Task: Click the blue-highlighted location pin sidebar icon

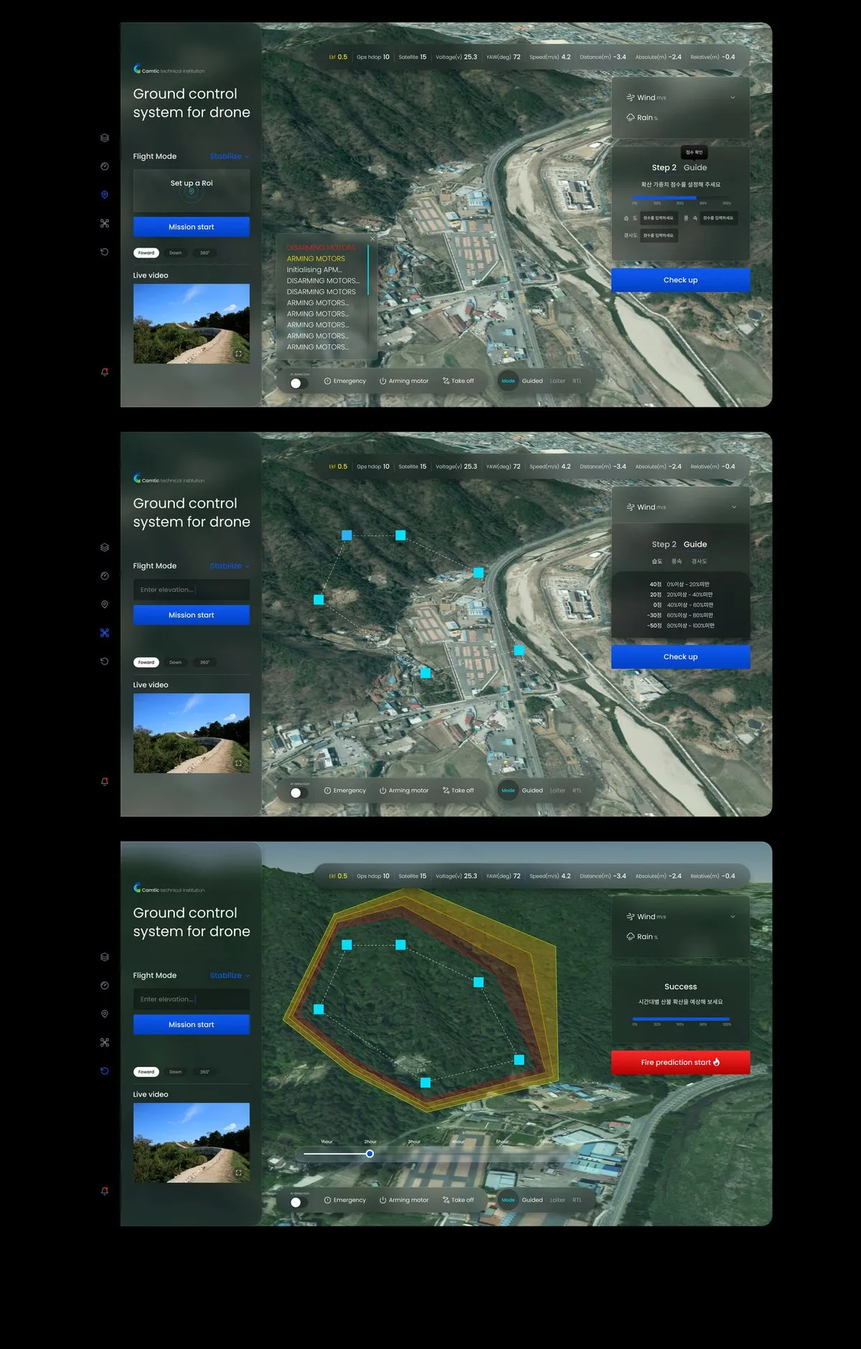Action: point(105,194)
